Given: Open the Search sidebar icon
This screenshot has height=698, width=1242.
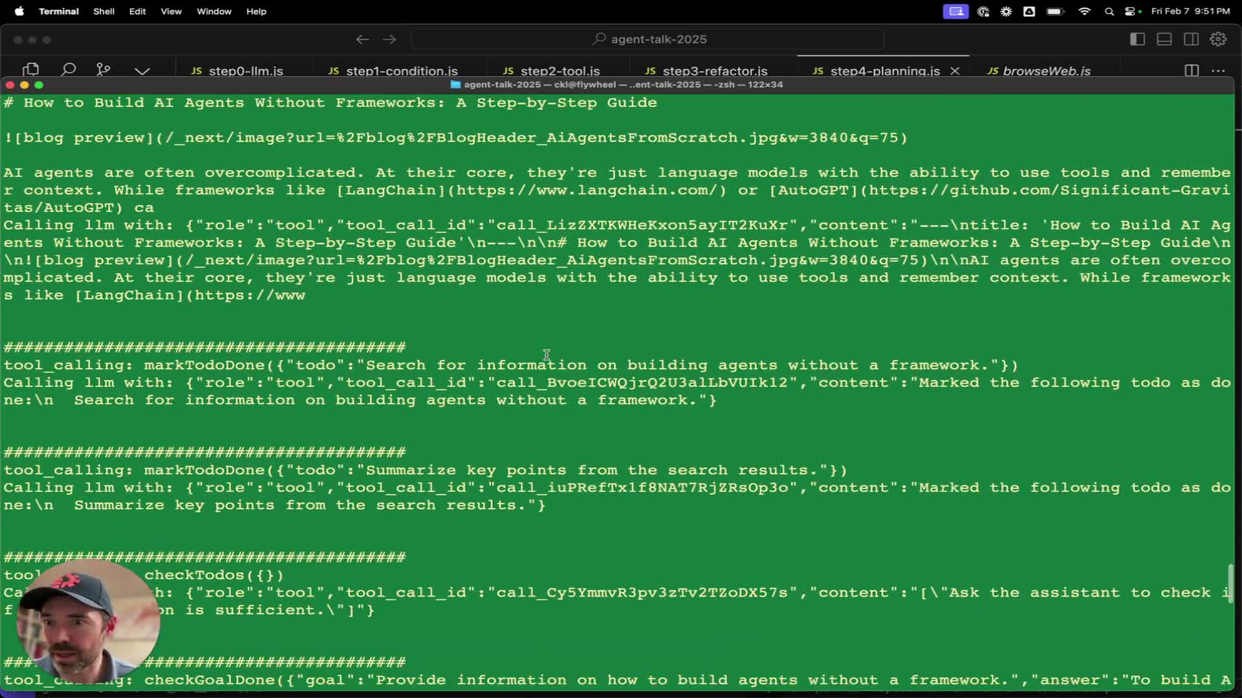Looking at the screenshot, I should 68,70.
